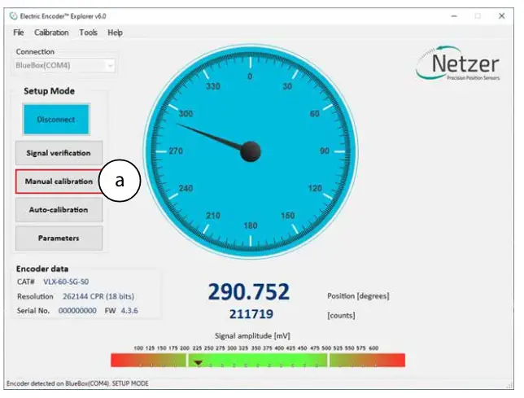Open Signal verification

point(59,153)
